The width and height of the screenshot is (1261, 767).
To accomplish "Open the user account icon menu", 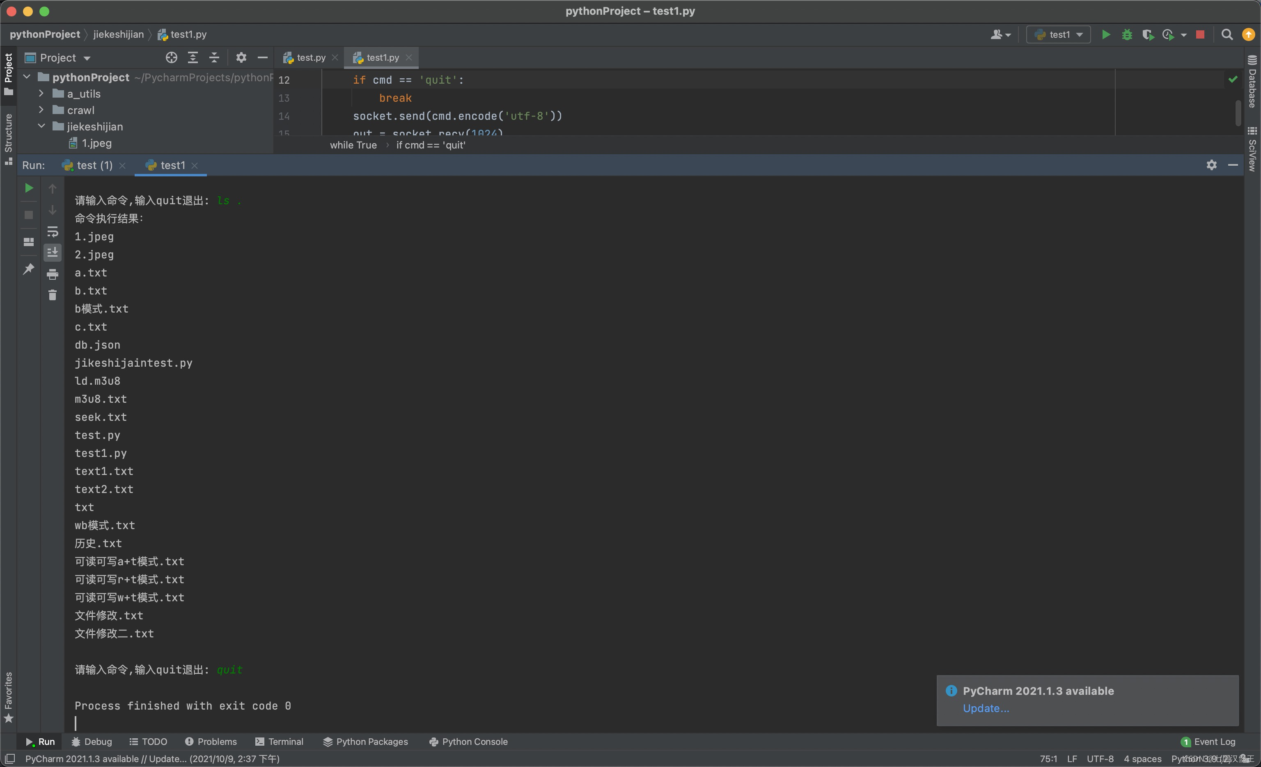I will pyautogui.click(x=1000, y=34).
